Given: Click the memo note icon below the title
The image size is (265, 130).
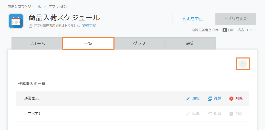Looking at the screenshot, I should [x=31, y=26].
